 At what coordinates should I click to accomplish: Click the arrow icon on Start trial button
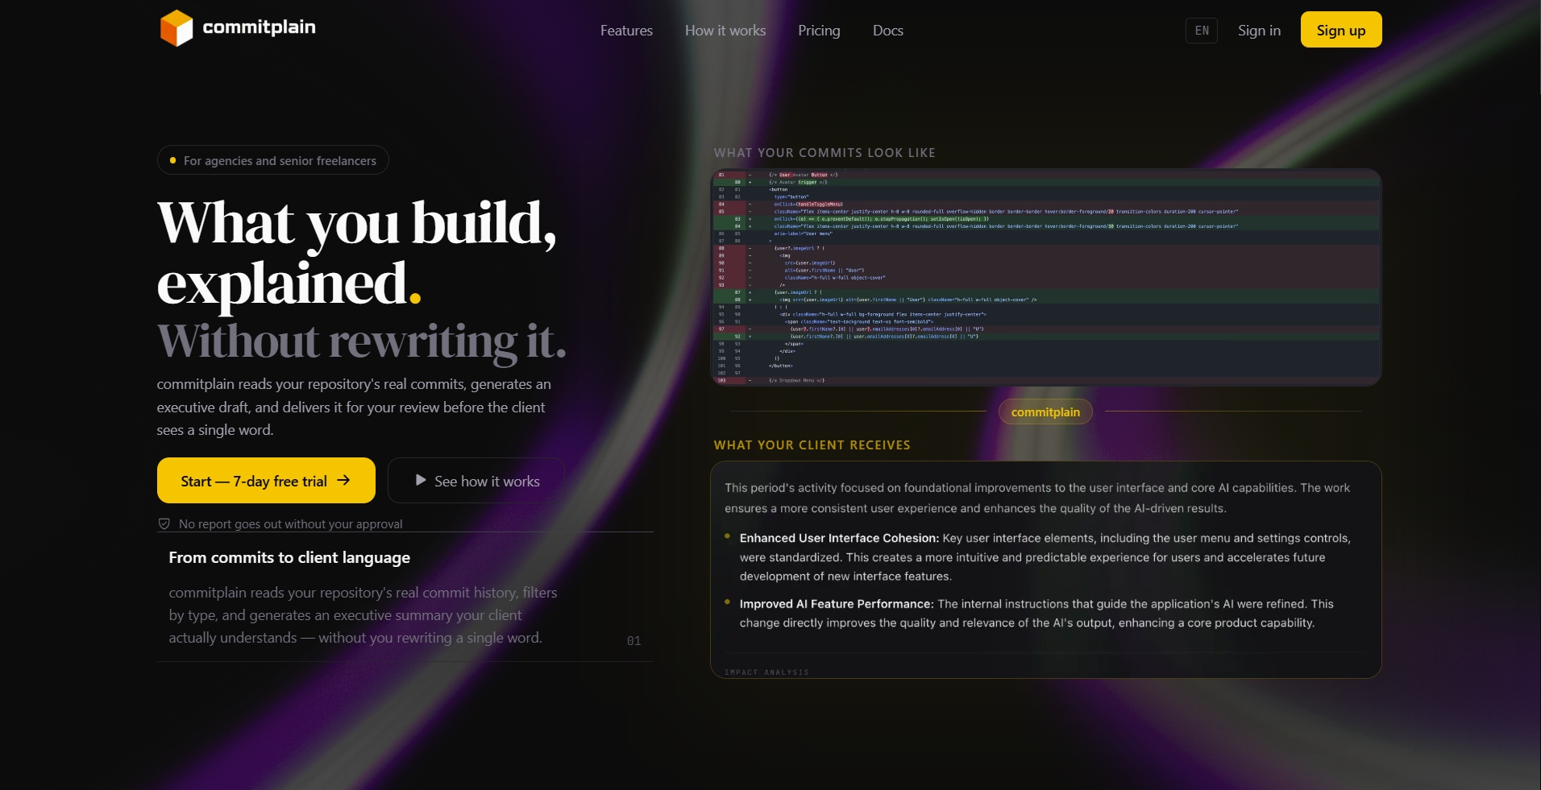344,480
